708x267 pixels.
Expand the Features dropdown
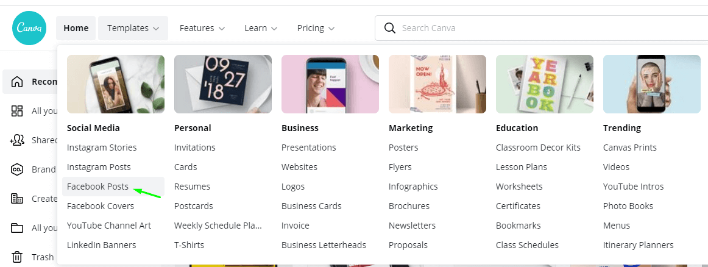tap(202, 28)
